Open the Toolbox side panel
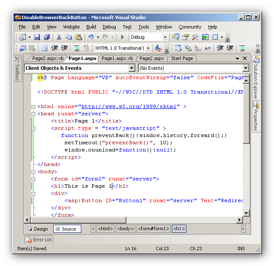274x266 pixels. (17, 69)
